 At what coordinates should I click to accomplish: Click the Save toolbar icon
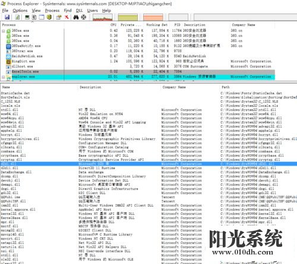point(7,17)
